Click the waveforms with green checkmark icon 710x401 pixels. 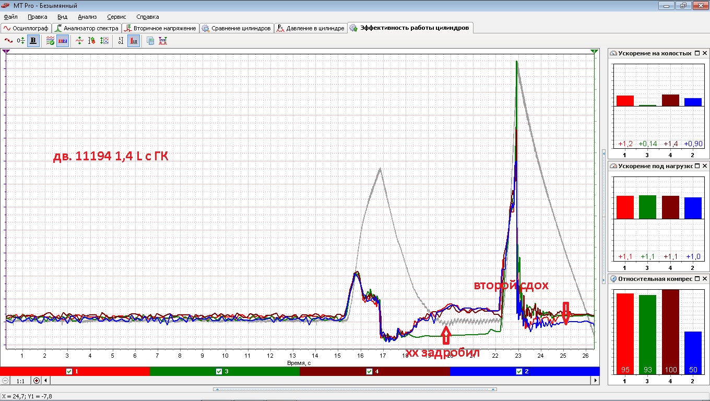[50, 40]
